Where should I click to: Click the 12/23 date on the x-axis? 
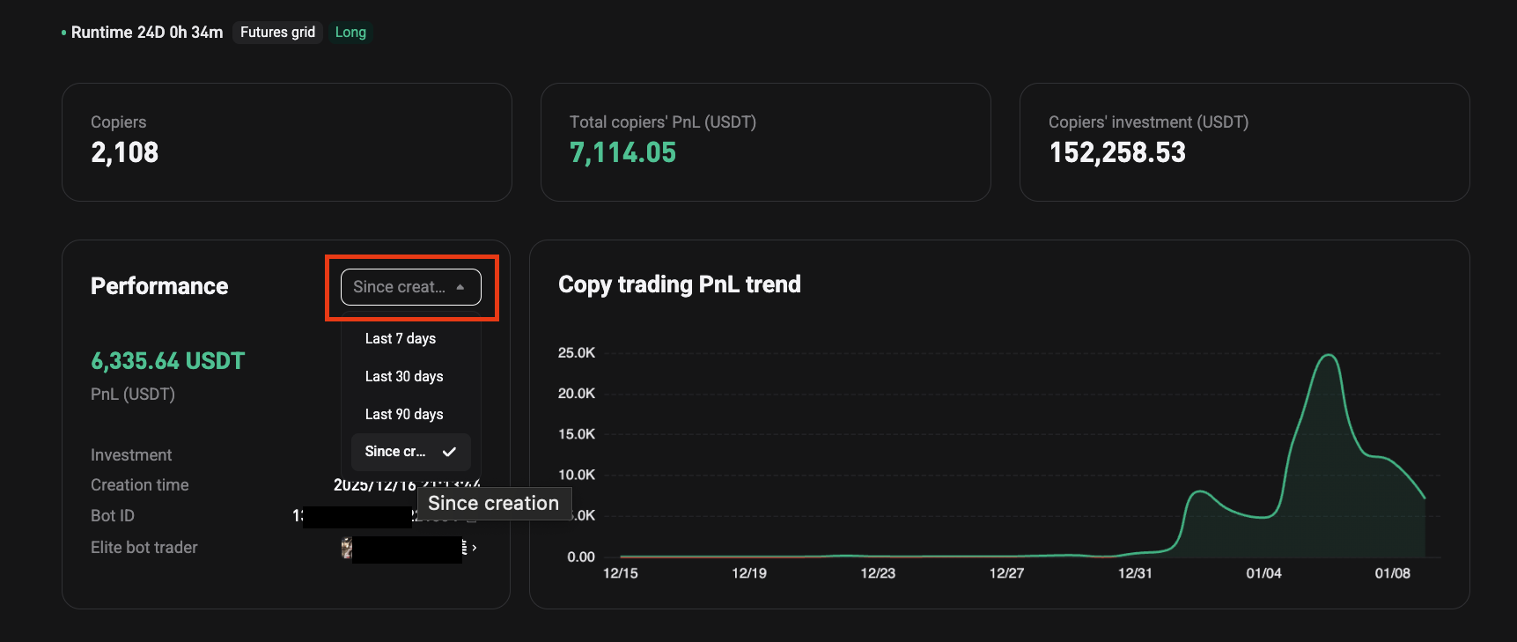pos(878,573)
